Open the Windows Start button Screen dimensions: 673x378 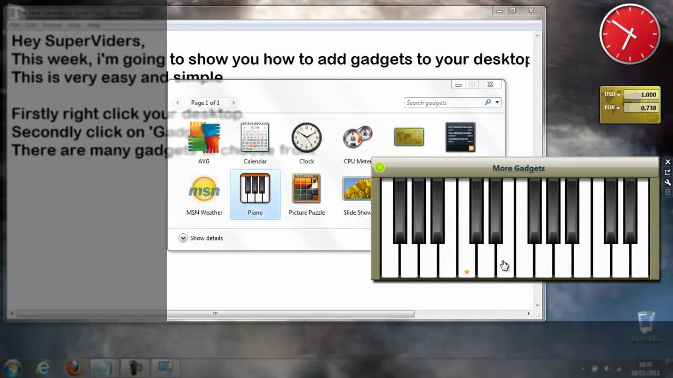point(12,367)
